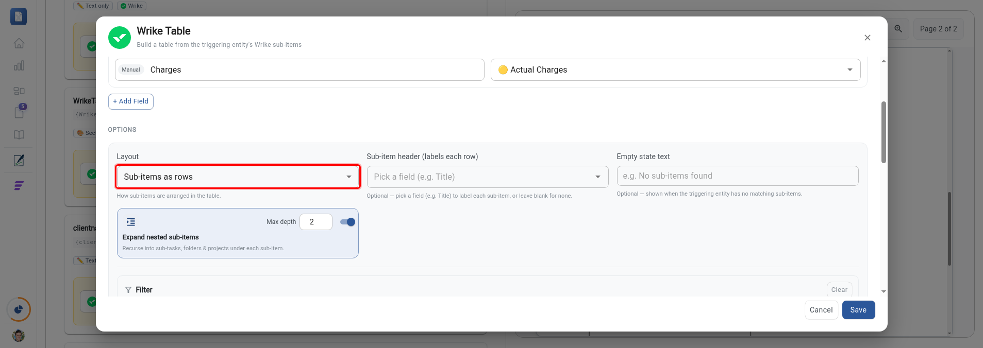Open the edit template pencil icon
Viewport: 983px width, 348px height.
click(x=19, y=160)
